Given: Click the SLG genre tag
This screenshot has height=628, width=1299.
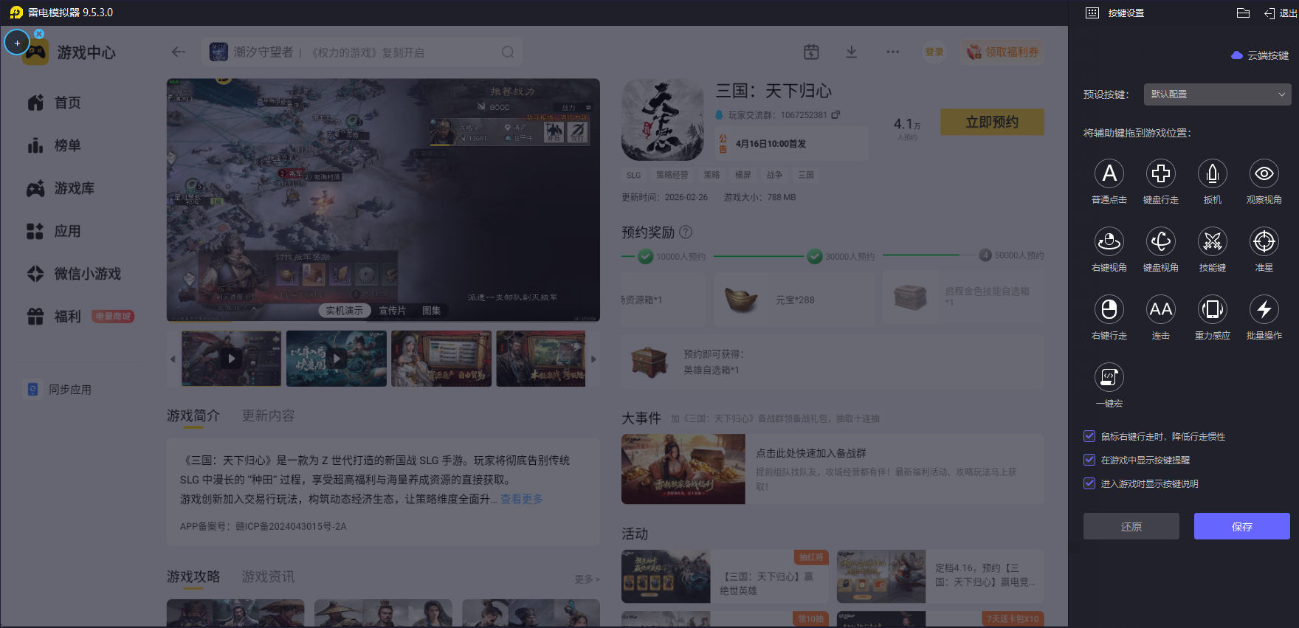Looking at the screenshot, I should point(634,175).
